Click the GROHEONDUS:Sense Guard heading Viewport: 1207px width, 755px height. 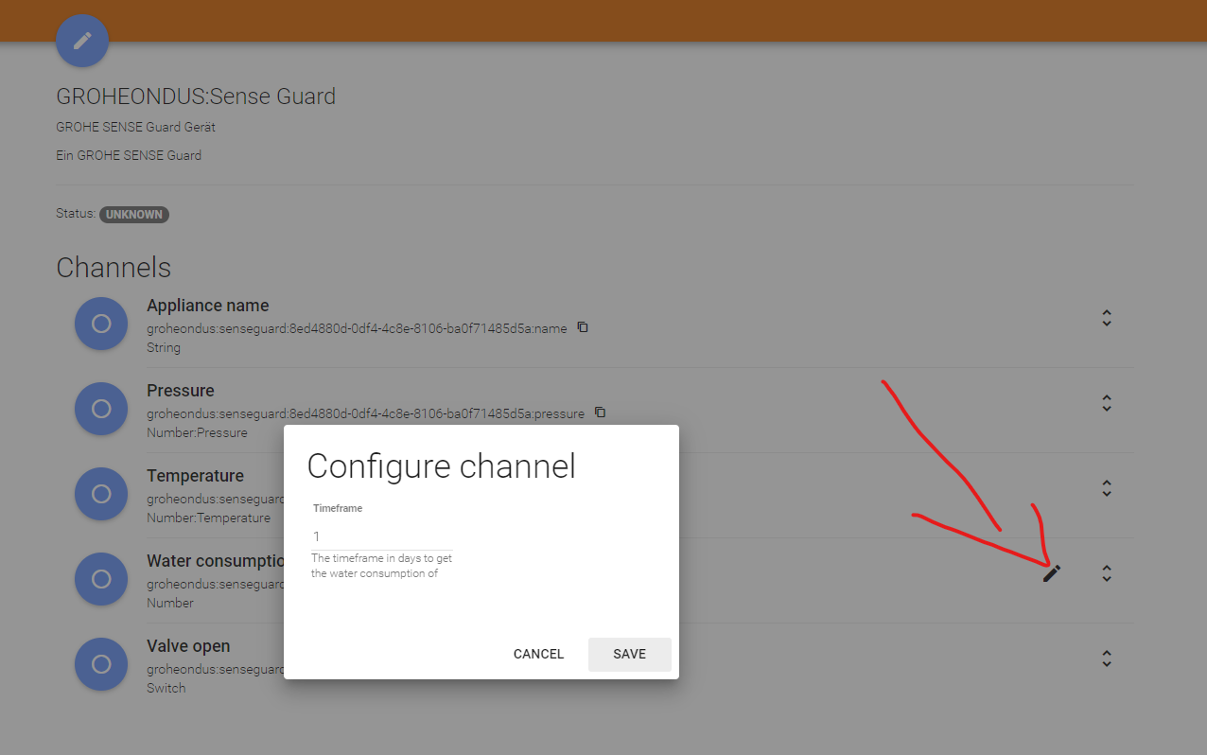196,97
